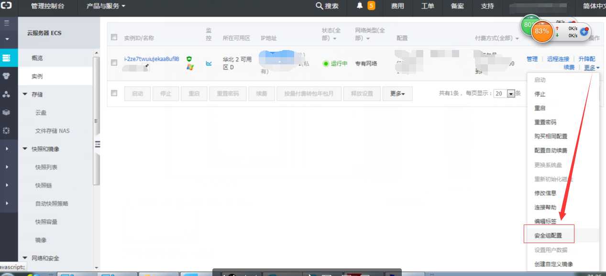Open the 付费方式(全部) filter dropdown

(497, 38)
